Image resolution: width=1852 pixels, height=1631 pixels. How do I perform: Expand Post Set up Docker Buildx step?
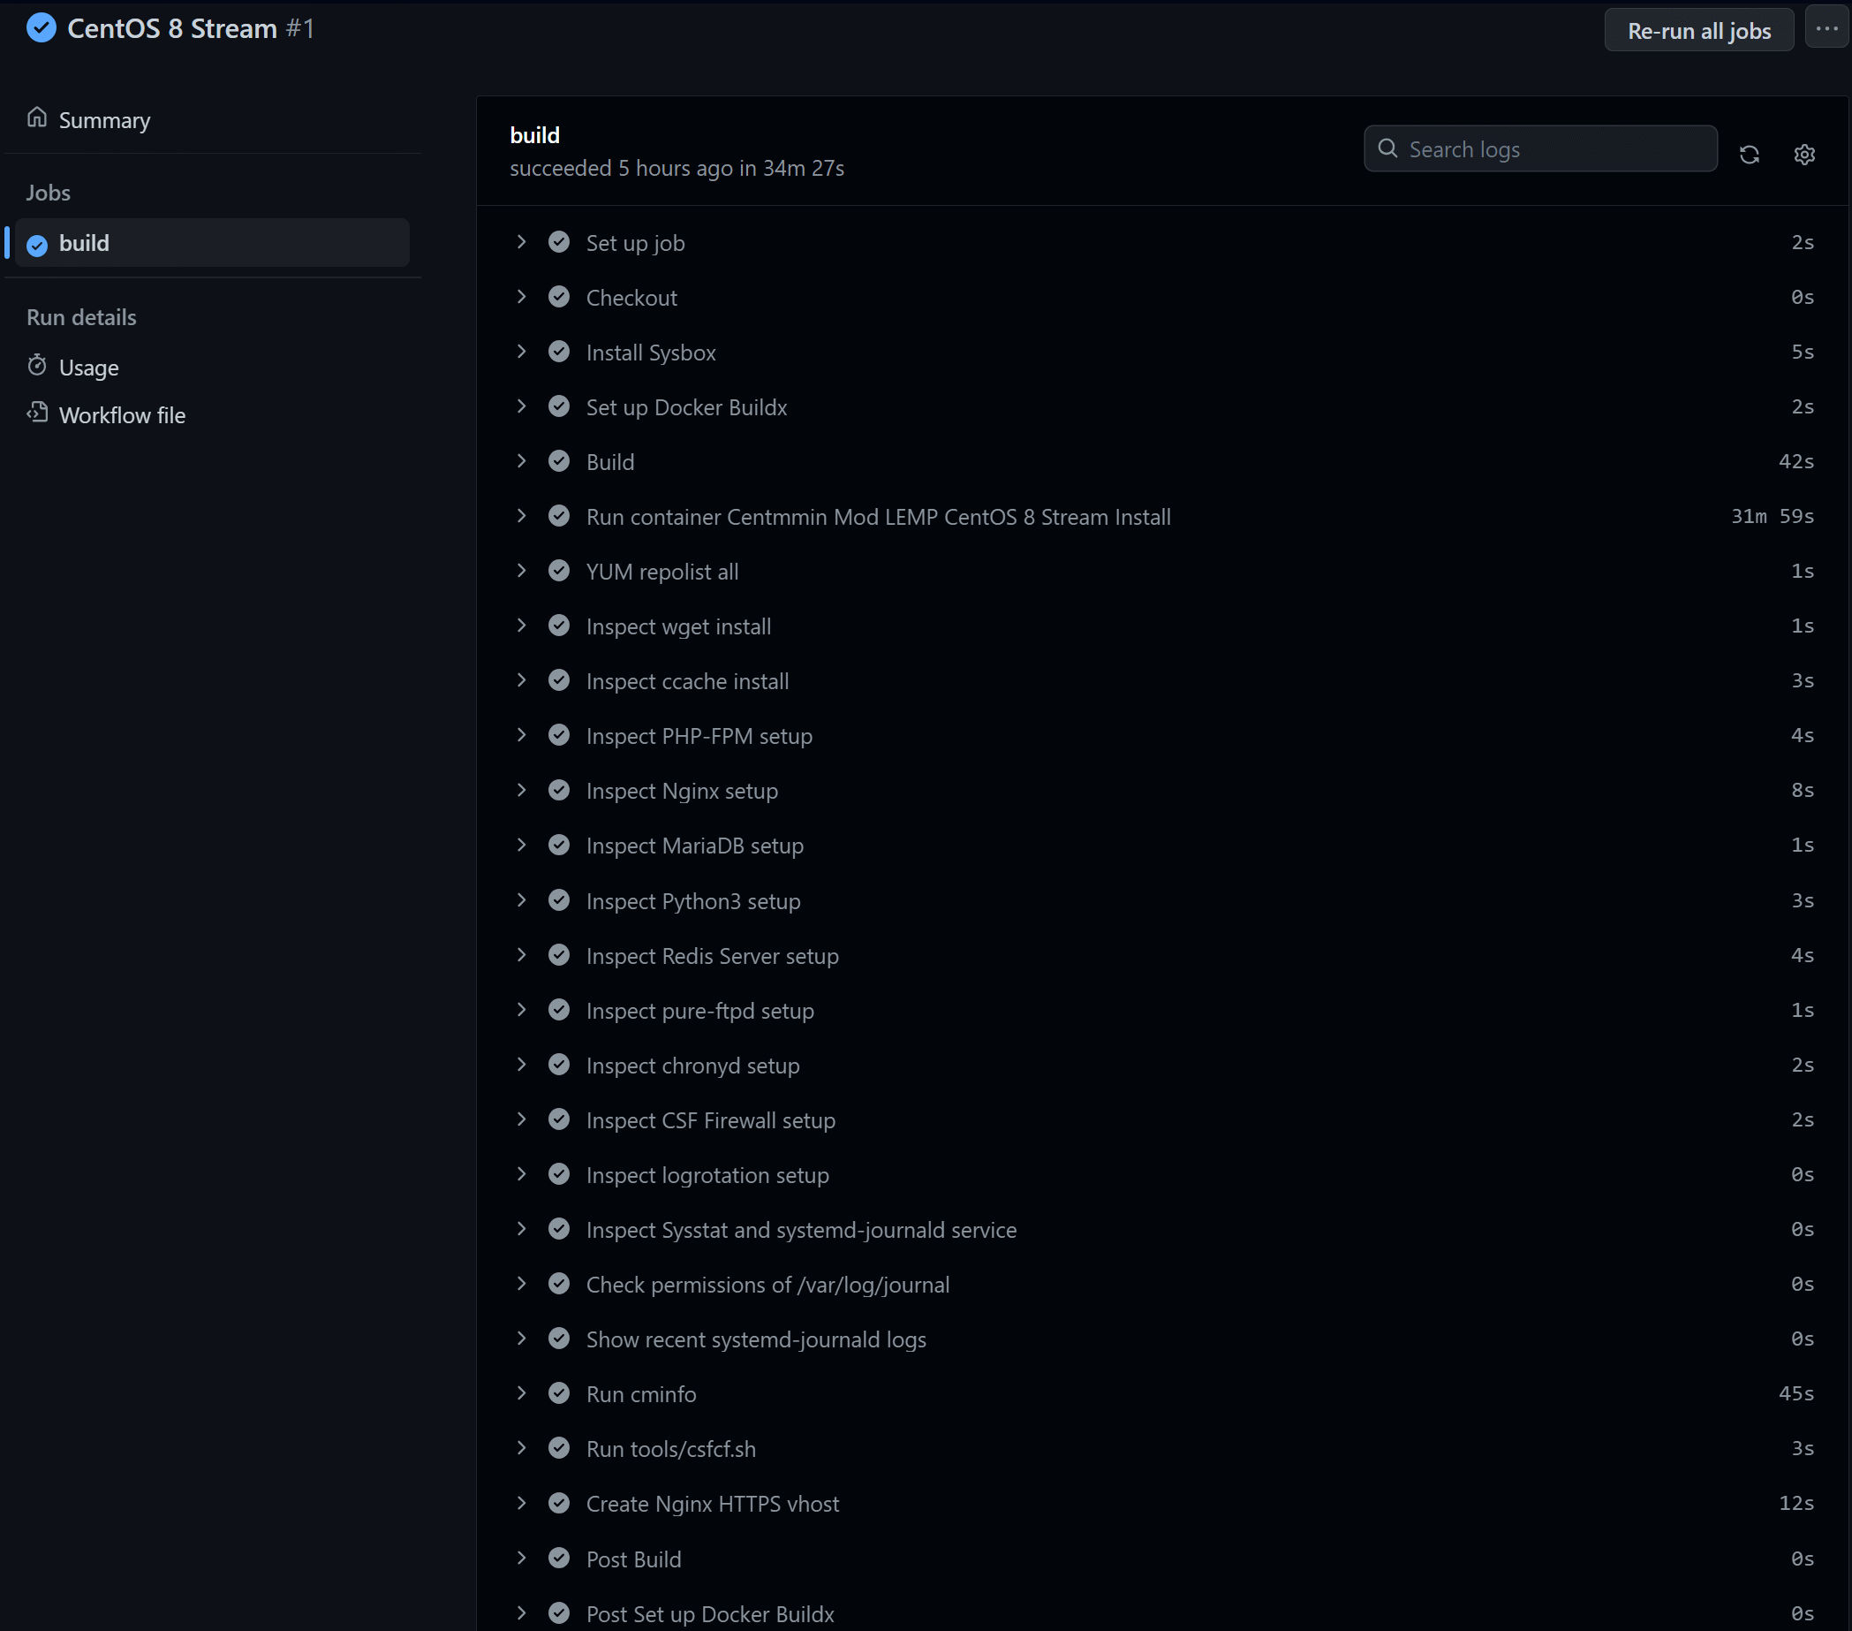[521, 1612]
